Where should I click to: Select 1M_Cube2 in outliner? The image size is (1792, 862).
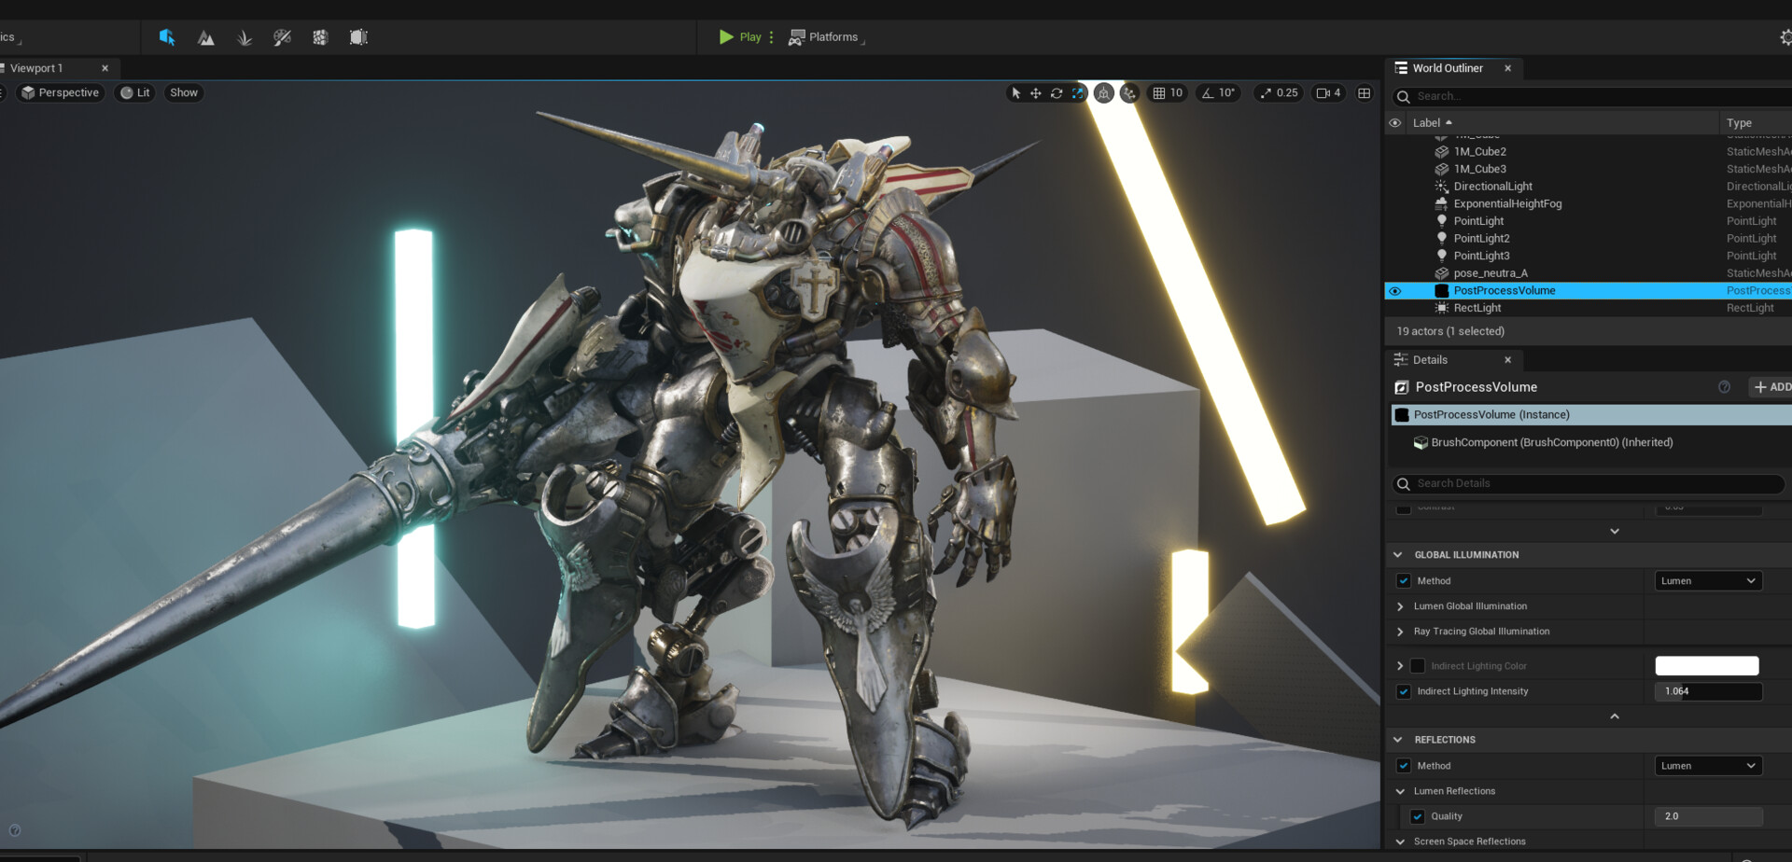click(x=1479, y=151)
